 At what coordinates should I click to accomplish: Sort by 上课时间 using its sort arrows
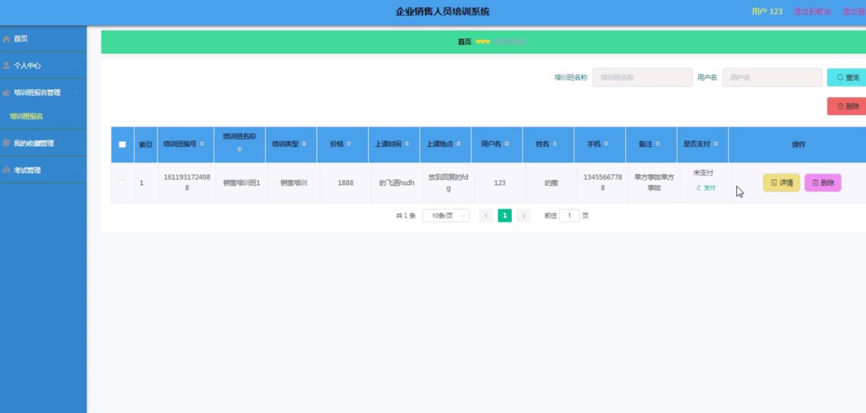click(x=407, y=144)
